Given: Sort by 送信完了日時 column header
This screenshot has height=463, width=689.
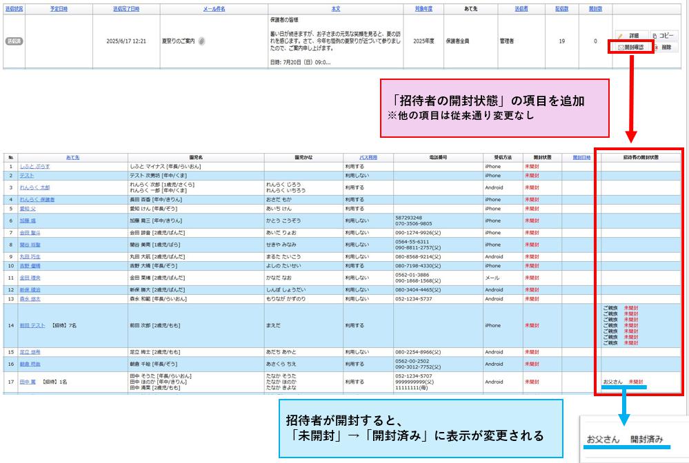Looking at the screenshot, I should coord(126,9).
